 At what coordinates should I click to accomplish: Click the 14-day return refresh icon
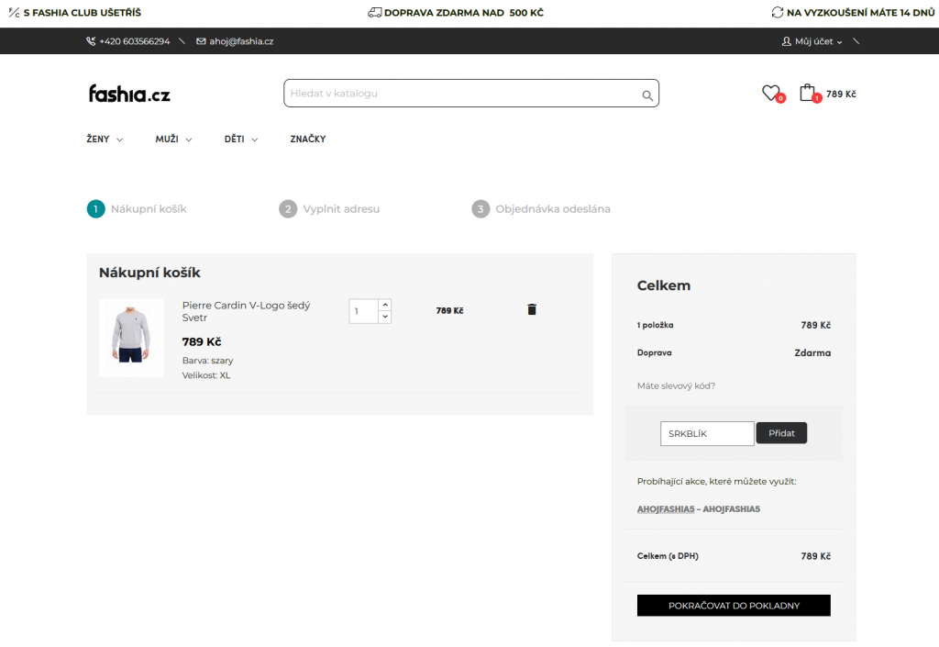pos(778,13)
